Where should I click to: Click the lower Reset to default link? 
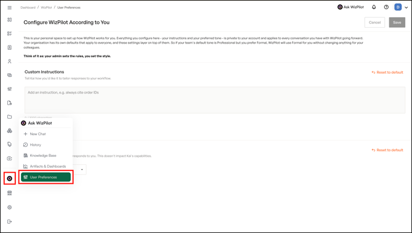[x=387, y=150]
